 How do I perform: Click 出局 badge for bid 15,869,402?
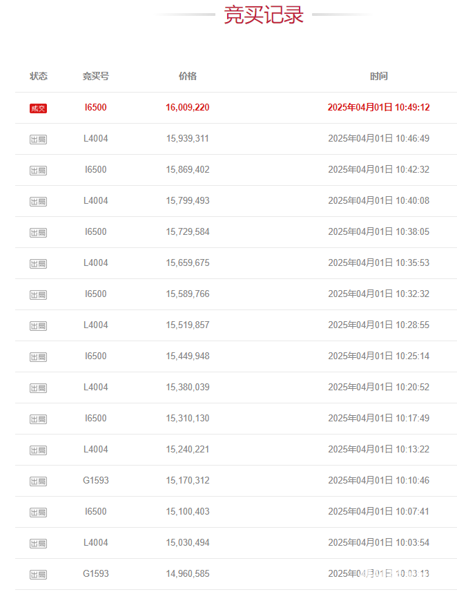pyautogui.click(x=38, y=170)
